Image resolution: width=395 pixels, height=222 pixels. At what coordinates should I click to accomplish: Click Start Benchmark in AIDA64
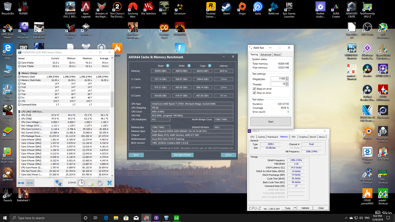pyautogui.click(x=182, y=154)
